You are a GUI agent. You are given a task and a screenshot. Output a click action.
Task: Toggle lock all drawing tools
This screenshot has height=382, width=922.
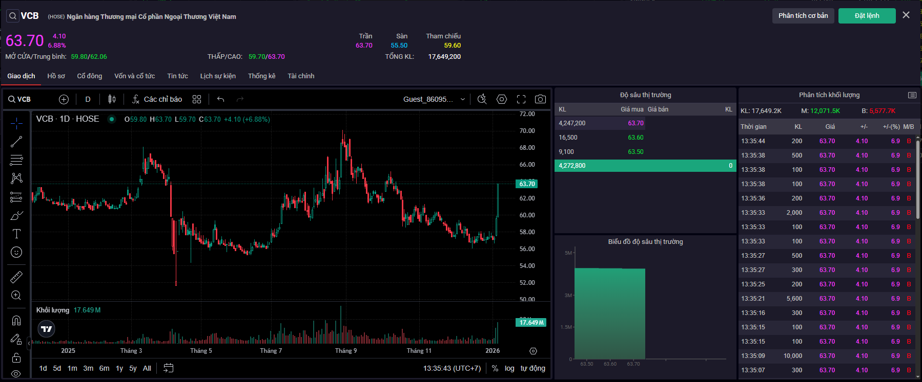(16, 357)
